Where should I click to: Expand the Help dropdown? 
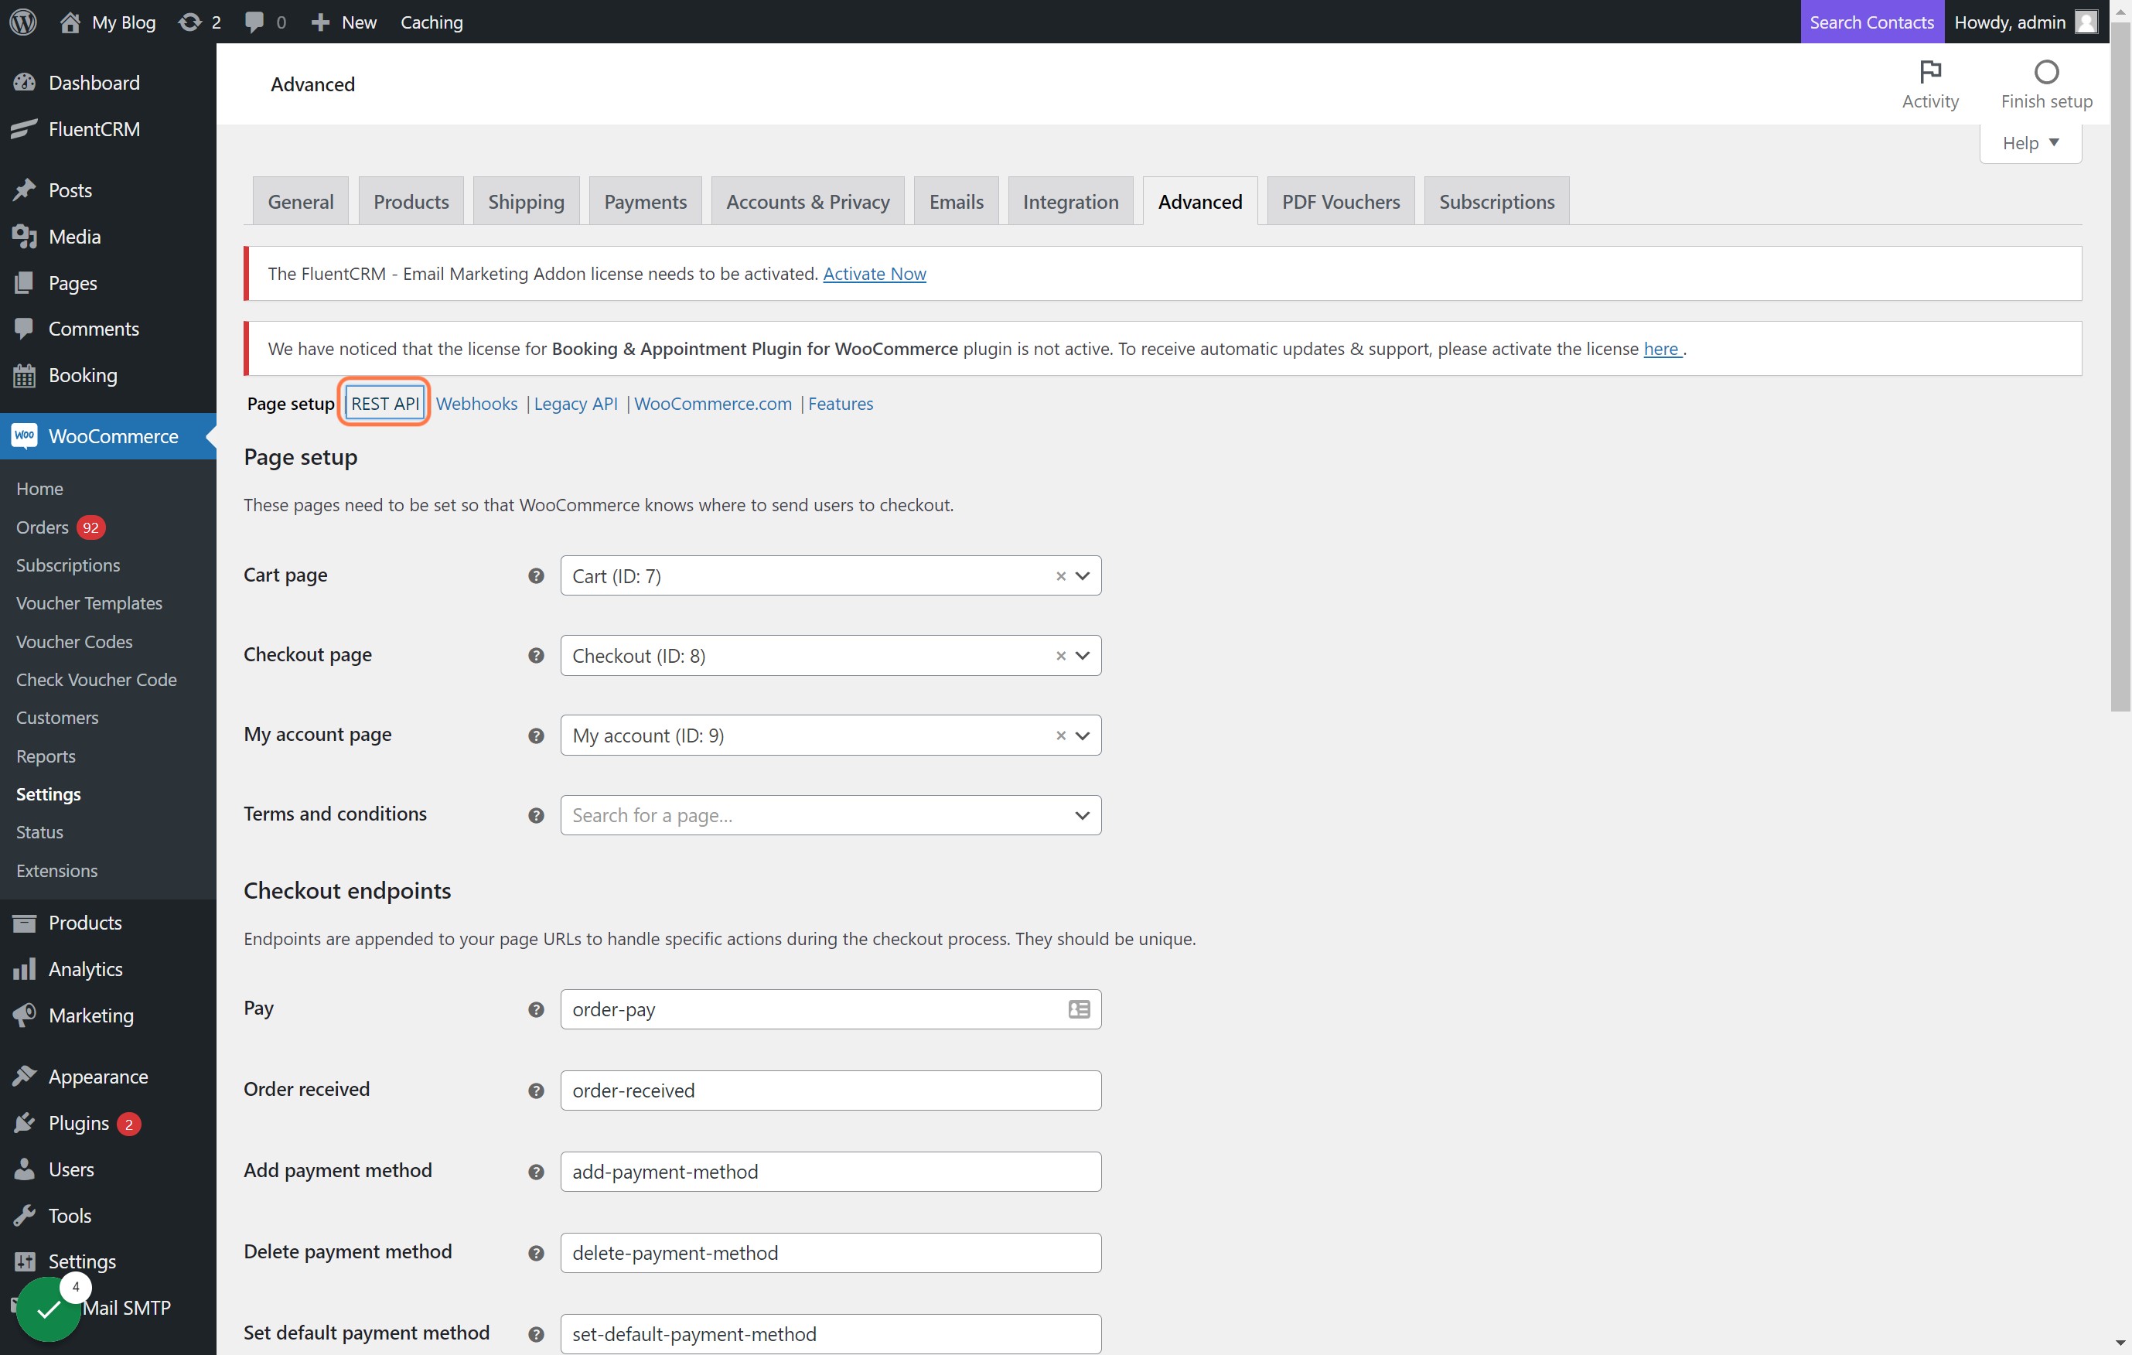pos(2030,142)
